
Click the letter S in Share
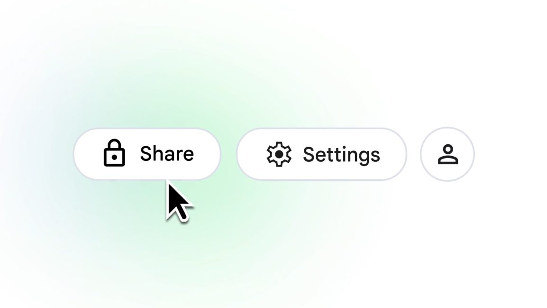146,154
